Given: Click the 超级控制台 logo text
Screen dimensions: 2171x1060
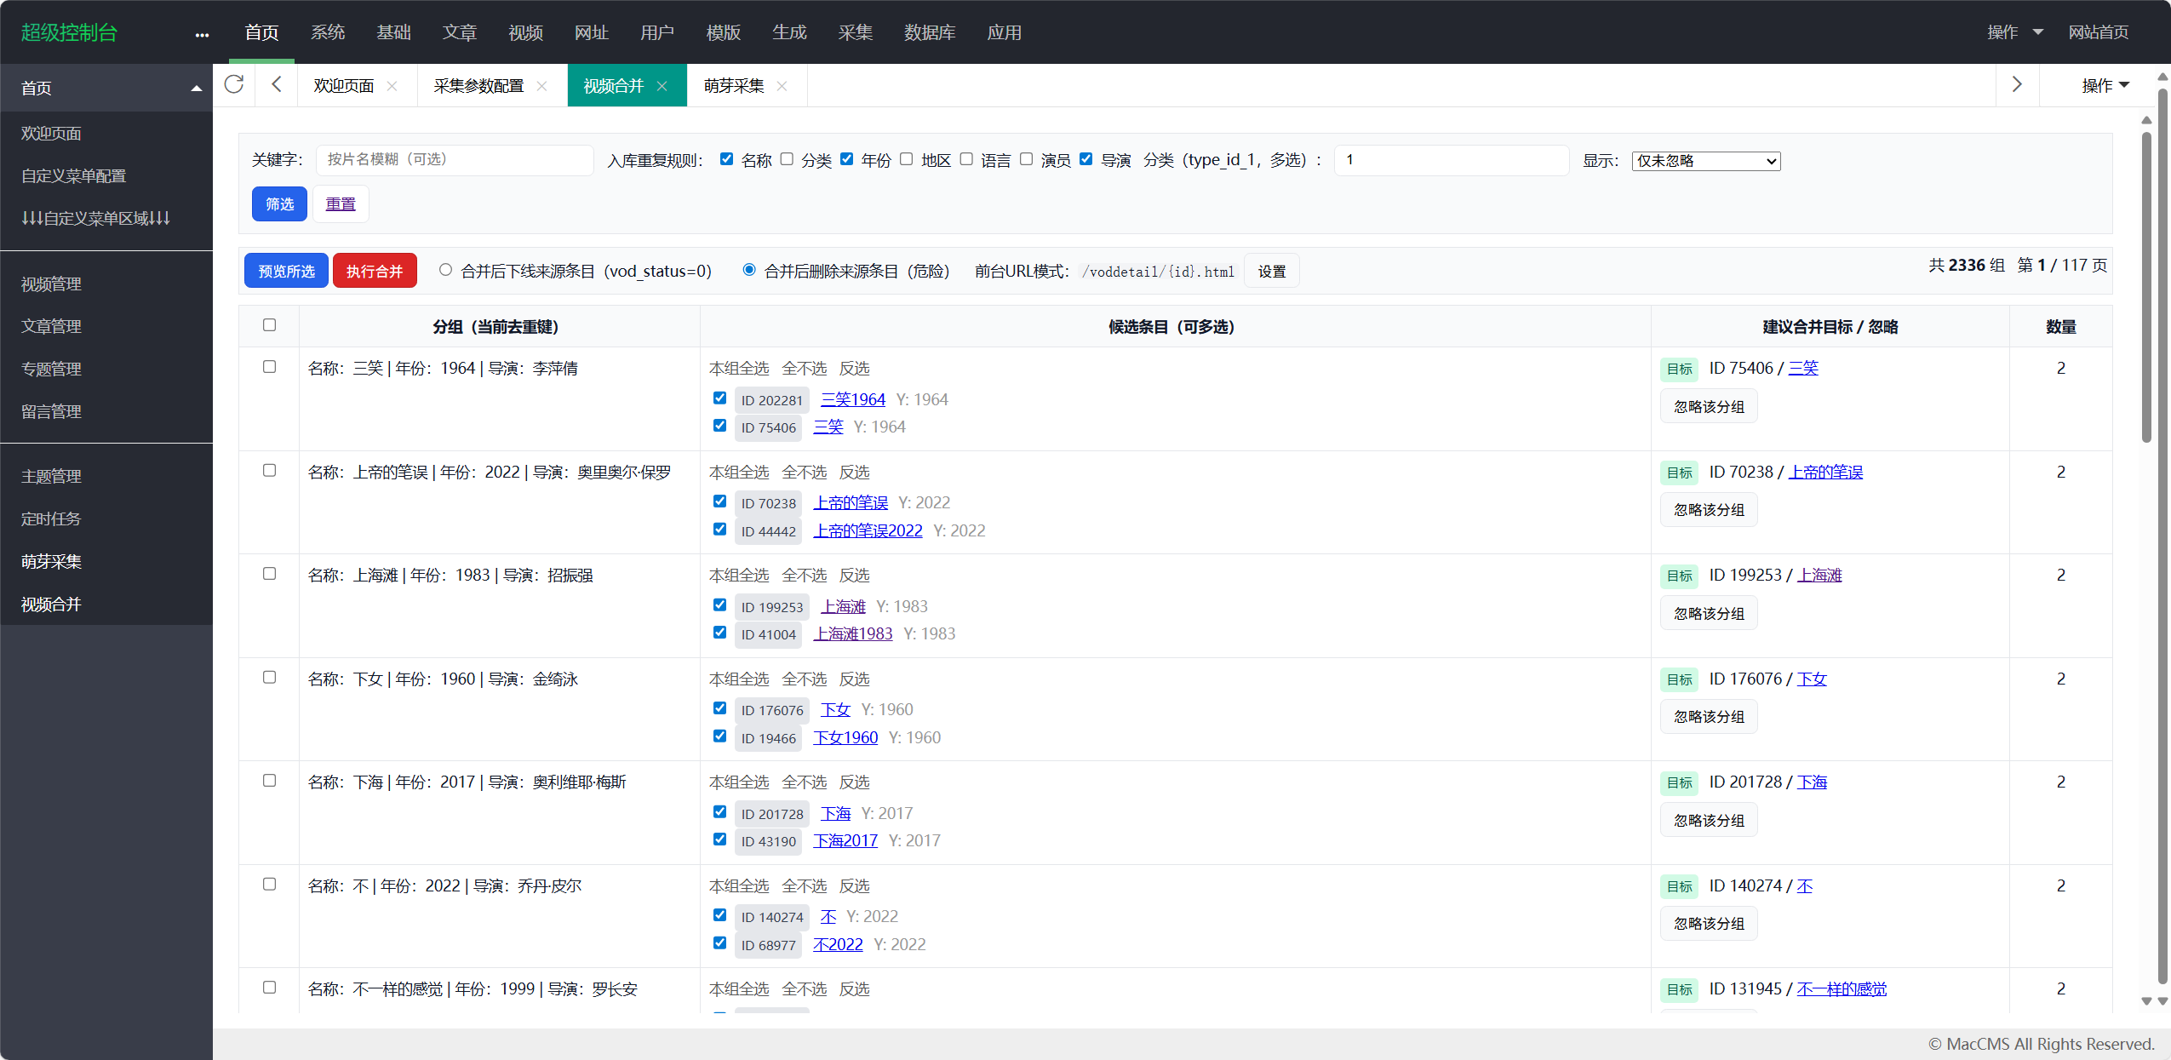Looking at the screenshot, I should click(x=69, y=32).
